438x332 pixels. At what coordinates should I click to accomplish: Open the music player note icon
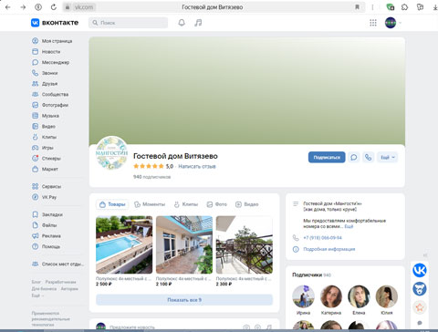[198, 23]
